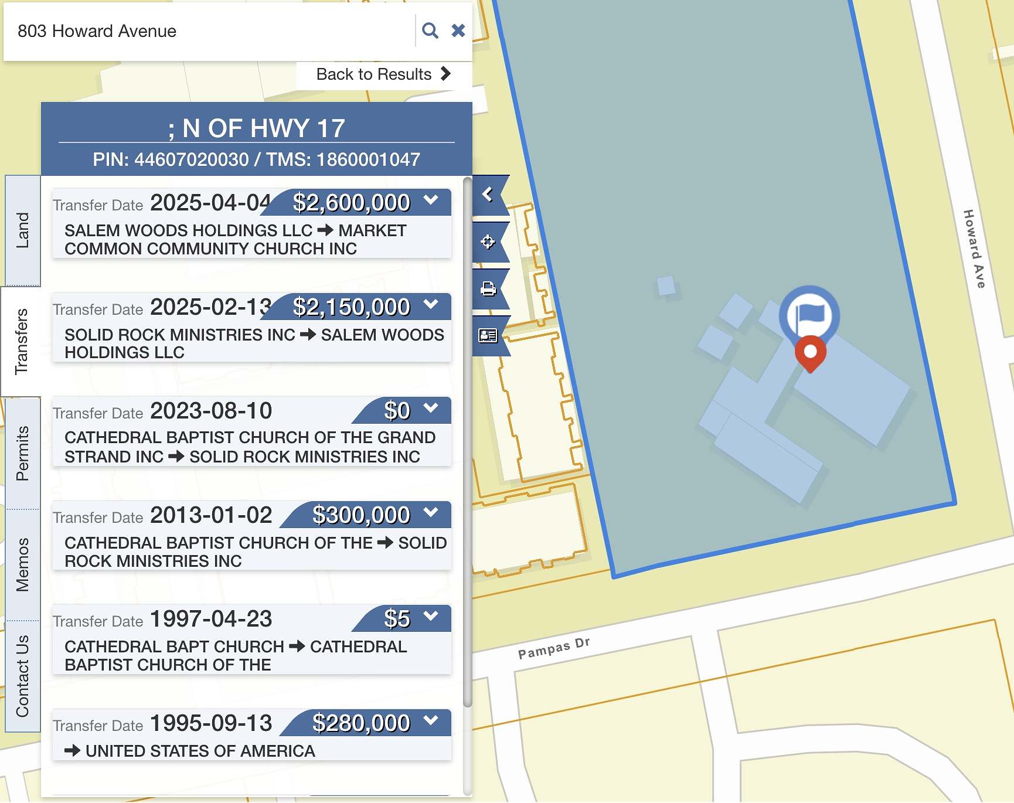Click the crosshair locate parcel icon
This screenshot has width=1014, height=803.
488,241
